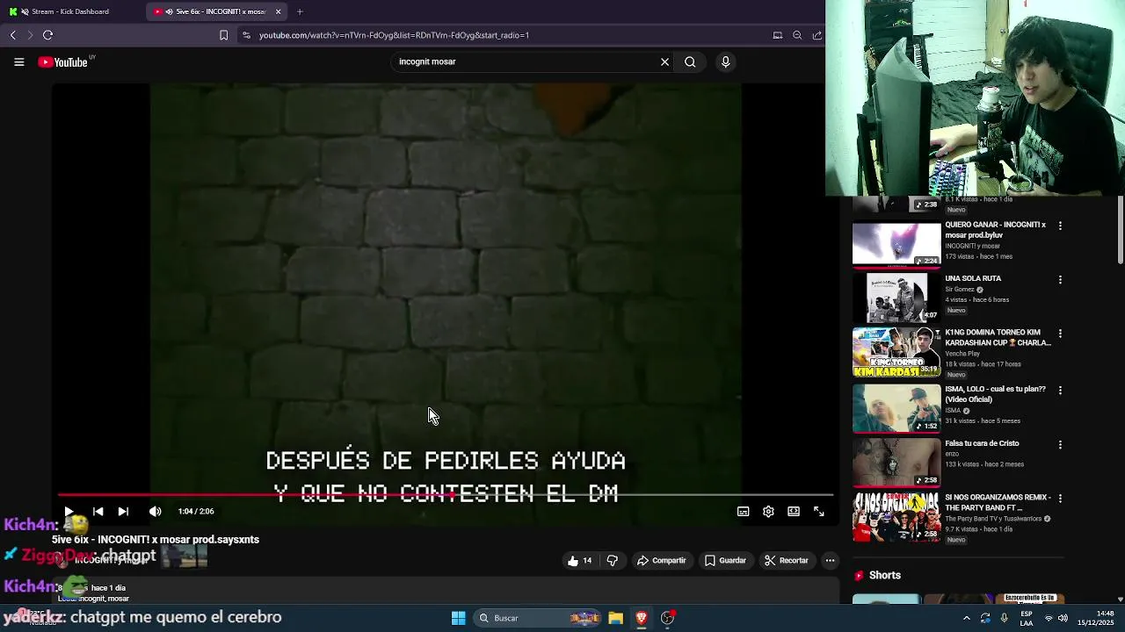This screenshot has height=632, width=1125.
Task: Start voice search with microphone icon
Action: [725, 61]
